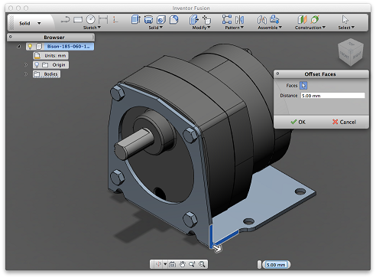Collapse the Browser panel header toggle
Screen dimensions: 376x278
pos(11,37)
